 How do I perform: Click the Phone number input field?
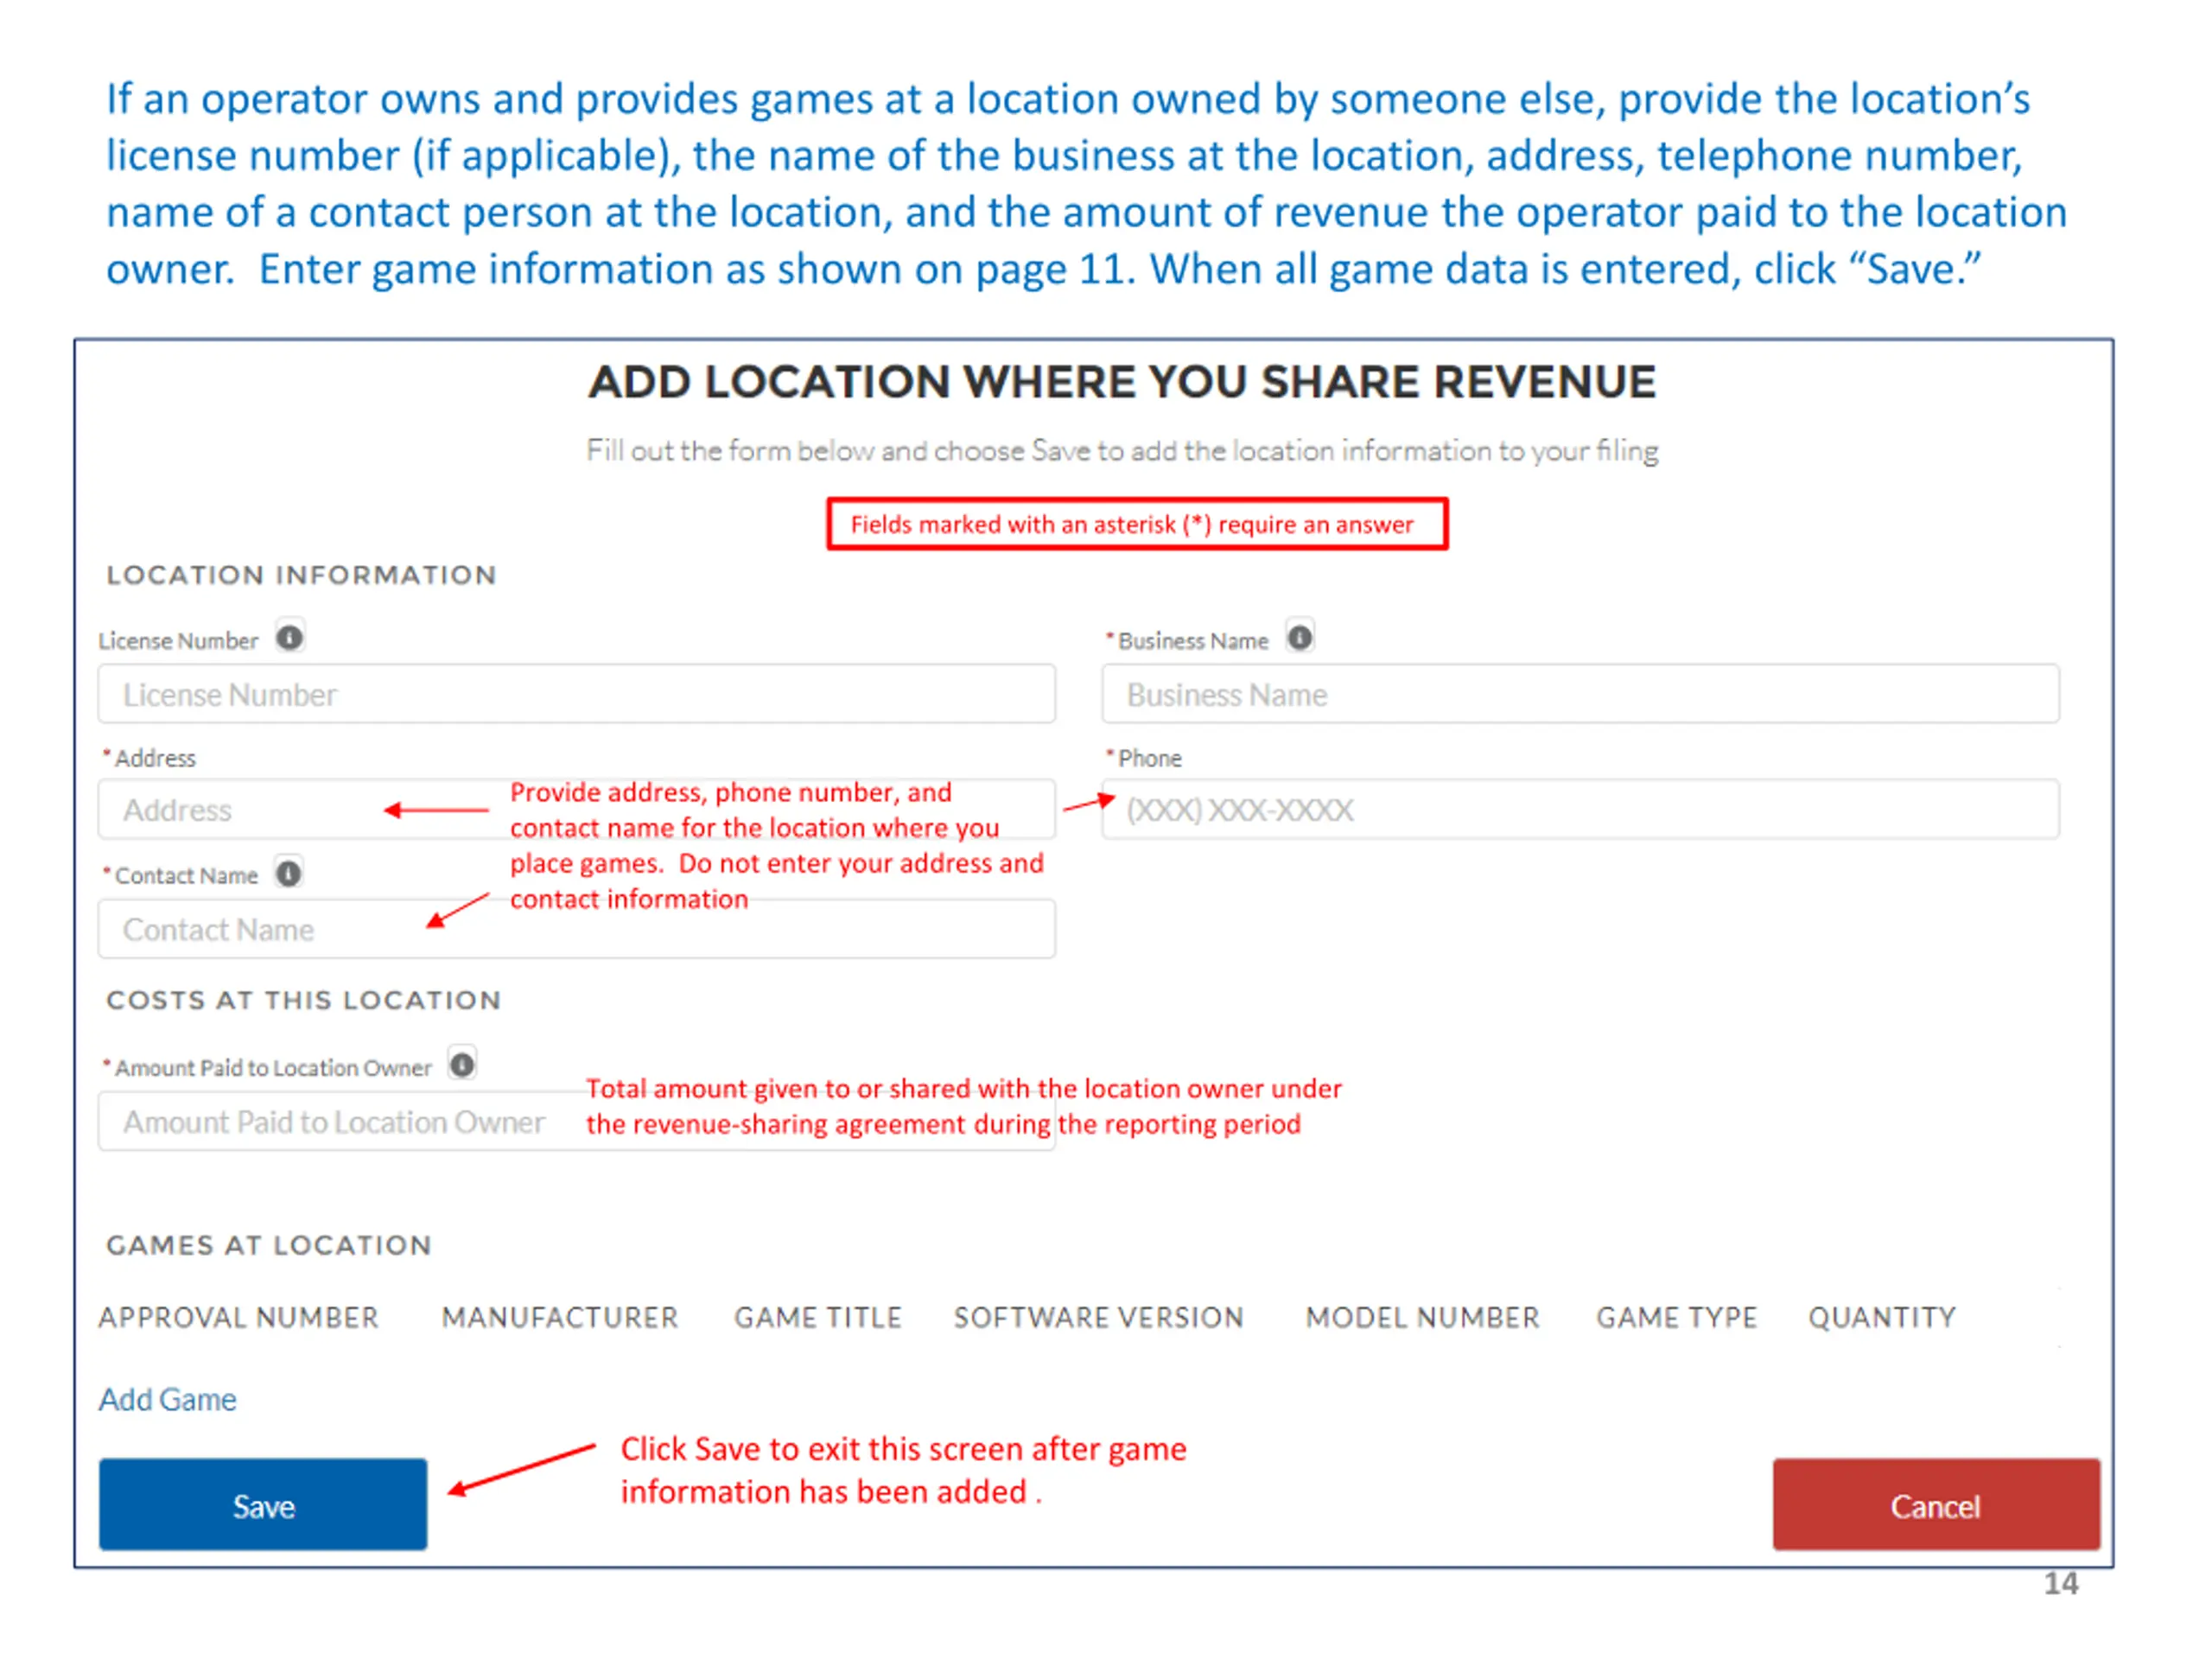(x=1581, y=810)
